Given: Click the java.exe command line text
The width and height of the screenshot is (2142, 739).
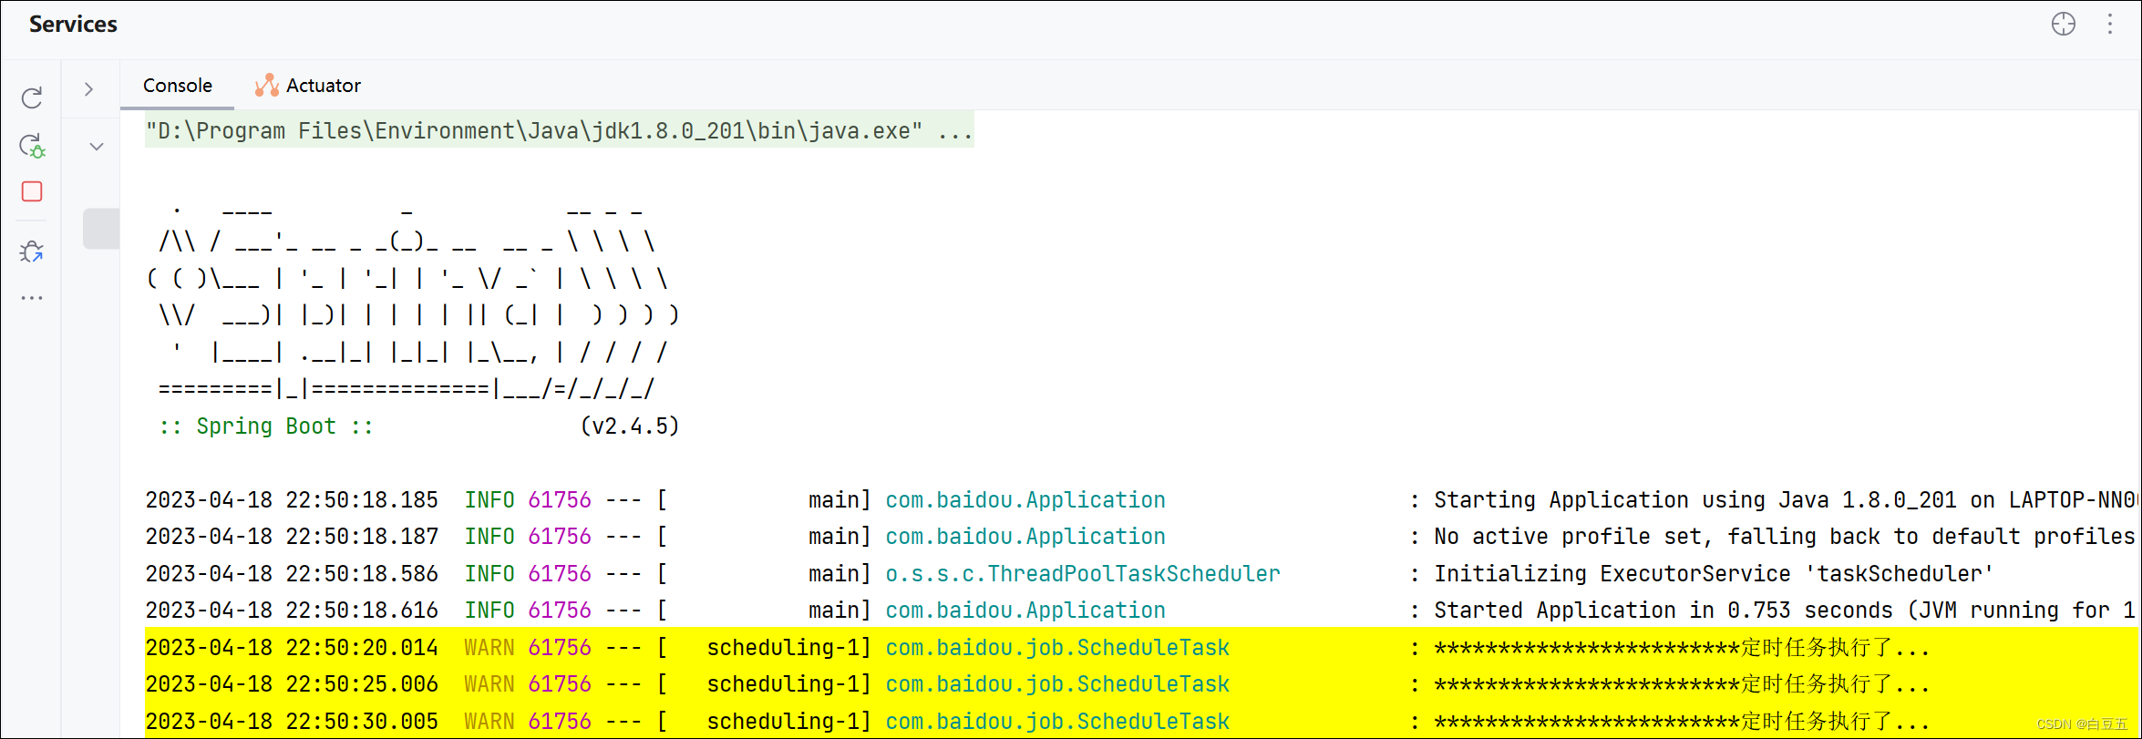Looking at the screenshot, I should pos(559,131).
